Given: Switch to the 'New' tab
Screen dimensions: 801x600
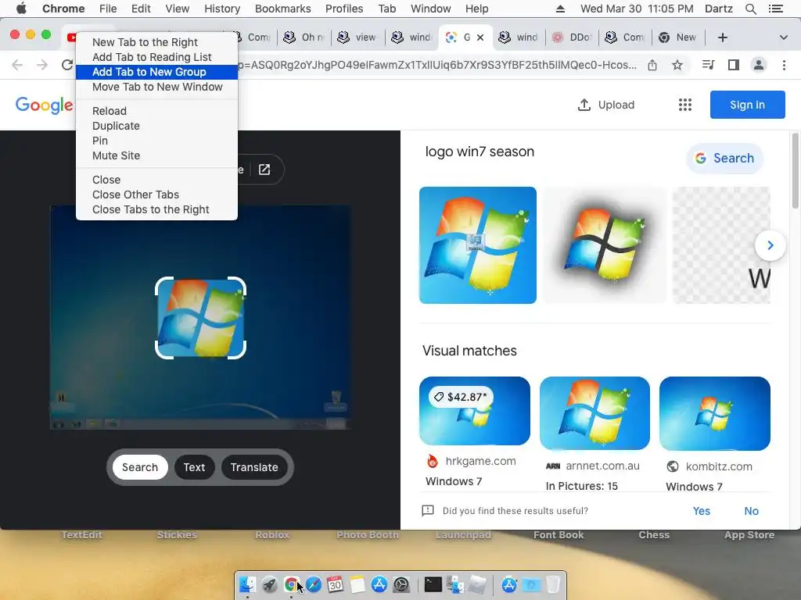Looking at the screenshot, I should click(678, 37).
